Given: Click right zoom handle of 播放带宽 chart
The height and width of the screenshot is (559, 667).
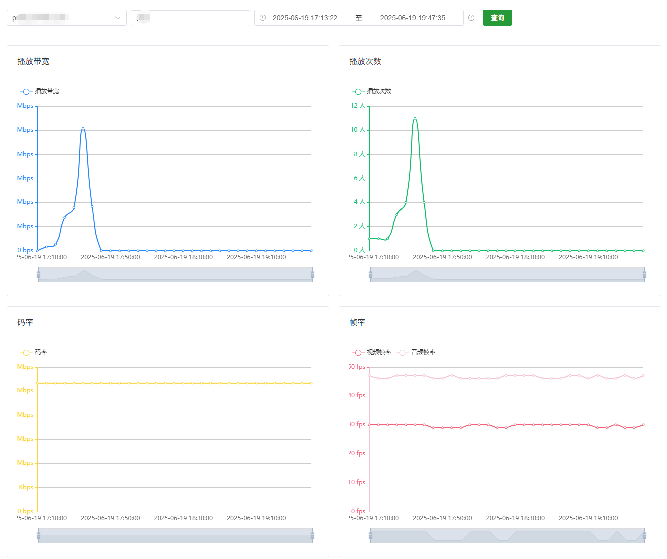Looking at the screenshot, I should (312, 275).
